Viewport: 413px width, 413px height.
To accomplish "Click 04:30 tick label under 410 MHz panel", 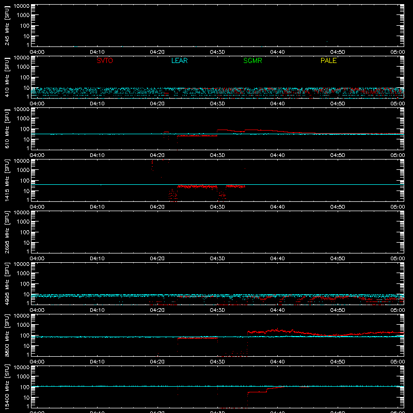I will coord(217,104).
